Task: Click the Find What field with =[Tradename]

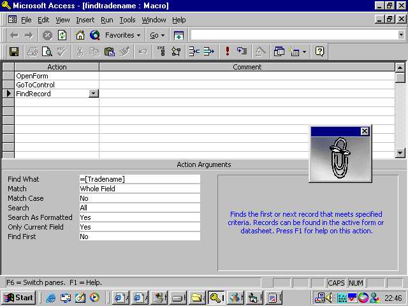Action: [x=140, y=179]
